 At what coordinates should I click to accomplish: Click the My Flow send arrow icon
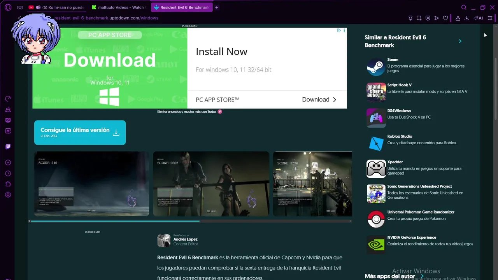point(437,18)
